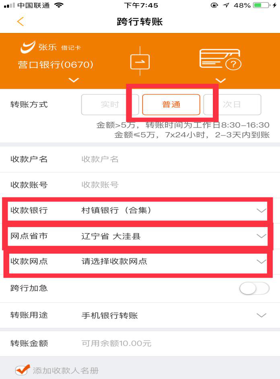This screenshot has width=280, height=379.
Task: Open the 网点省市 dropdown
Action: pyautogui.click(x=140, y=236)
